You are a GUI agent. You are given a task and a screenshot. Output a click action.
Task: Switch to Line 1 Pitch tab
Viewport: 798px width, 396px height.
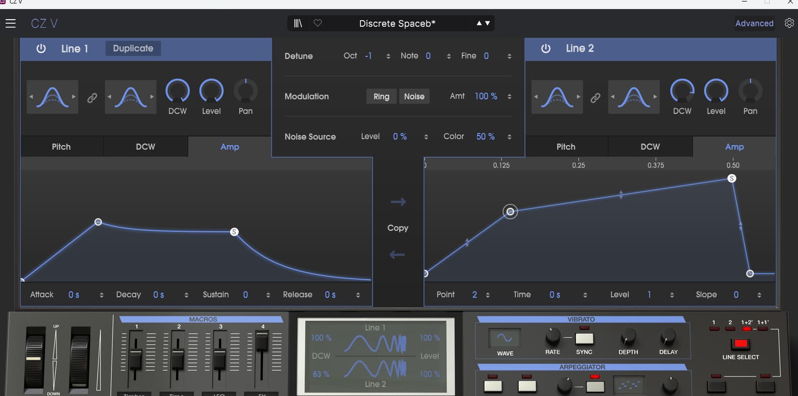(x=62, y=147)
